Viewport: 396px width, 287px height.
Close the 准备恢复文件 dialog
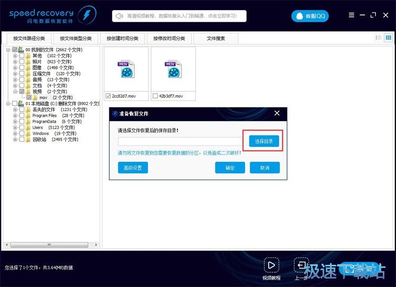(277, 113)
